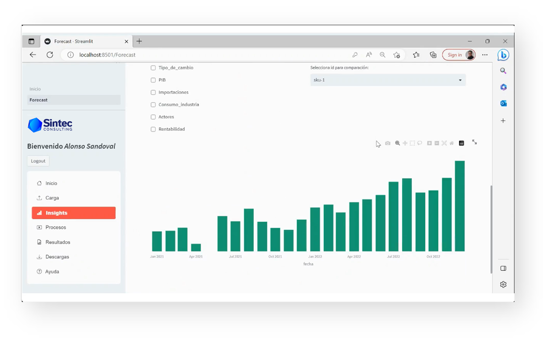Open Outlook sidebar app
This screenshot has height=338, width=543.
coord(503,103)
